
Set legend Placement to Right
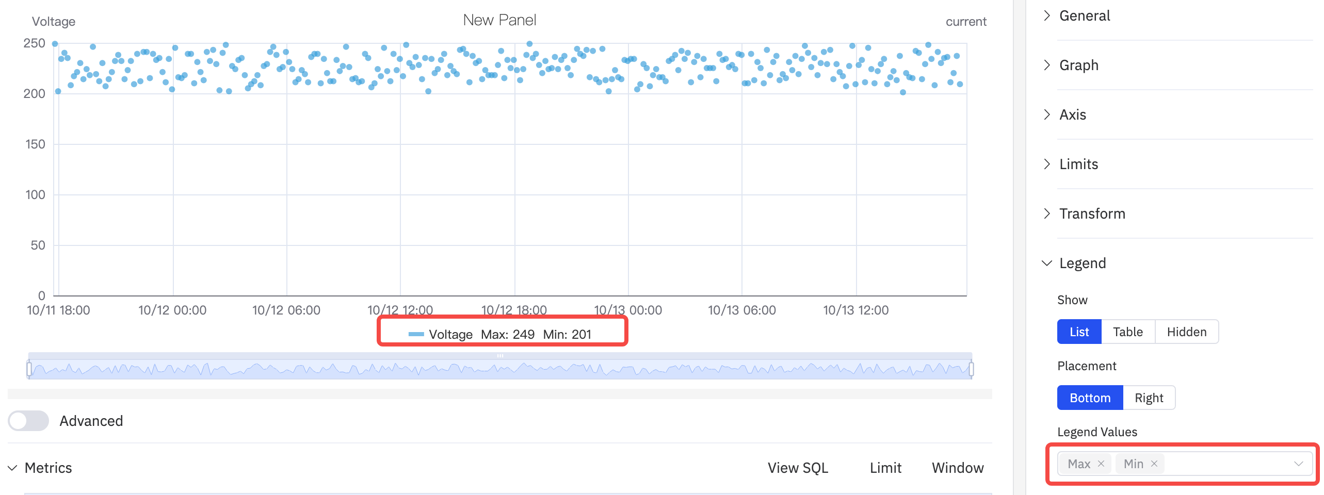pyautogui.click(x=1150, y=398)
